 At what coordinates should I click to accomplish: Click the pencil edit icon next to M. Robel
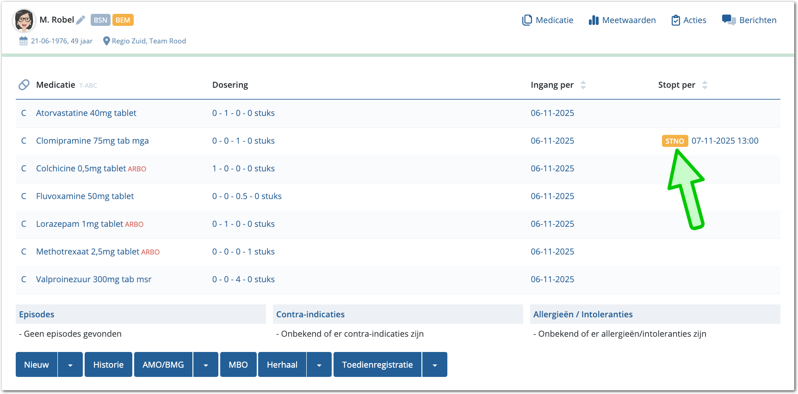coord(80,20)
